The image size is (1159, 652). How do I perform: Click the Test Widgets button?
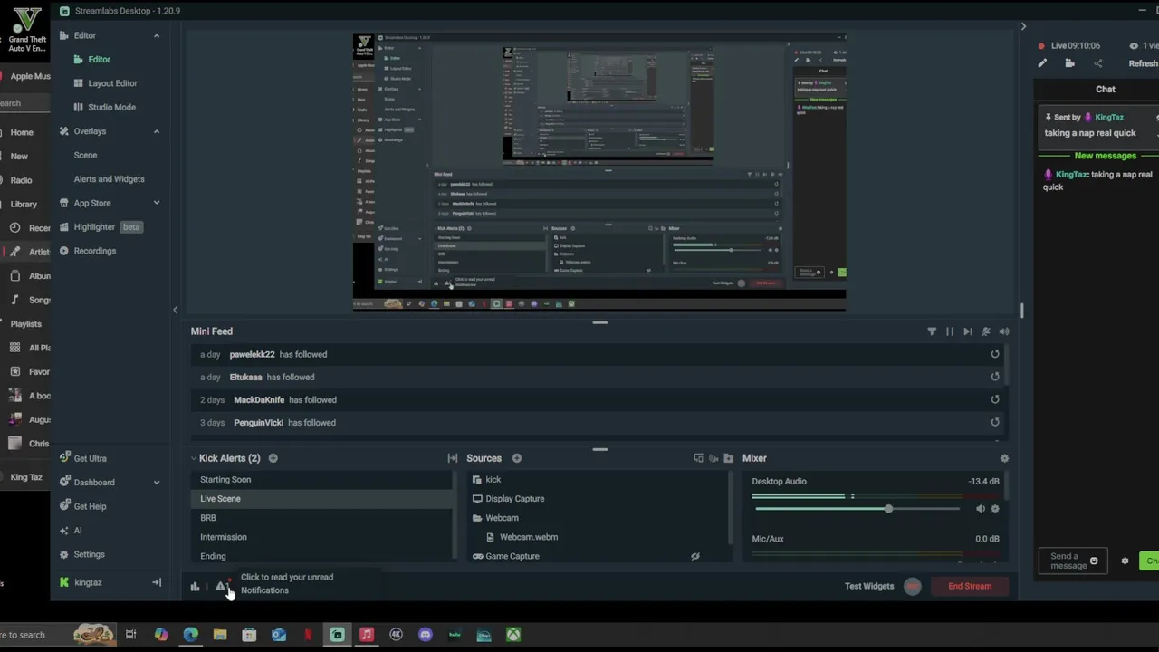click(869, 586)
